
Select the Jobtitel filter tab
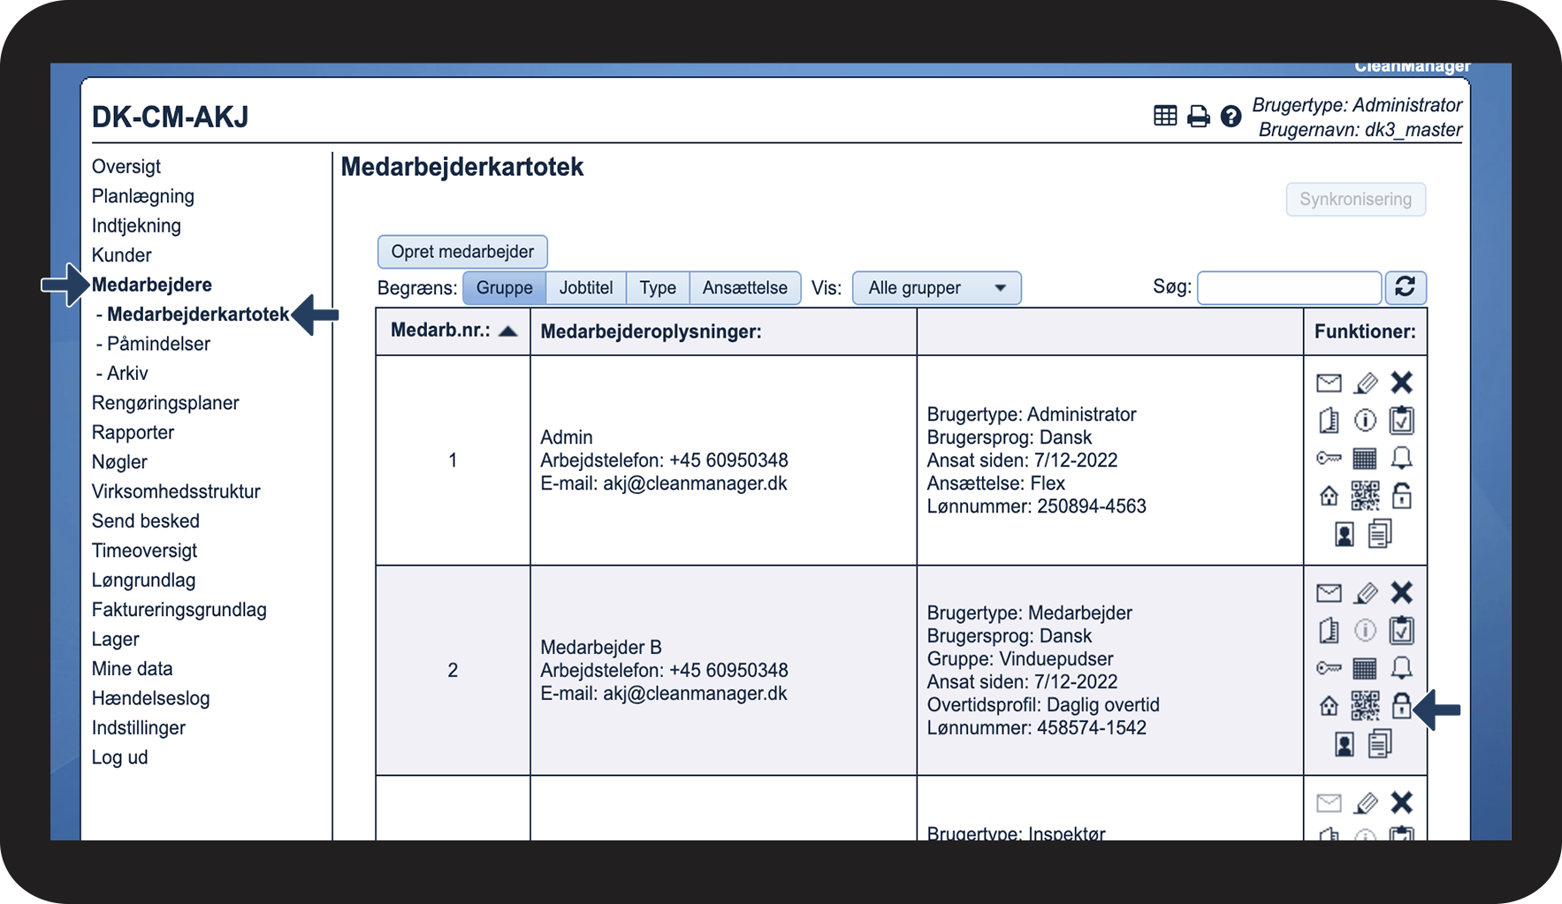(x=586, y=288)
